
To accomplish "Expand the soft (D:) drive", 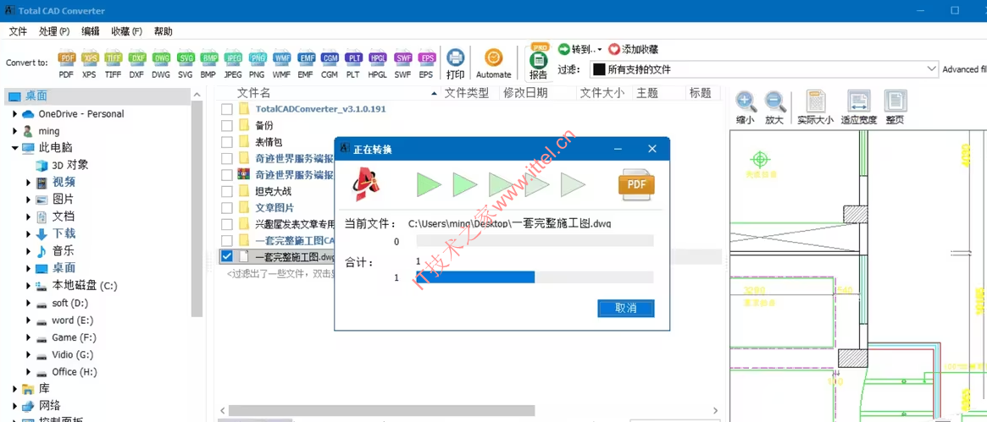I will tap(28, 304).
